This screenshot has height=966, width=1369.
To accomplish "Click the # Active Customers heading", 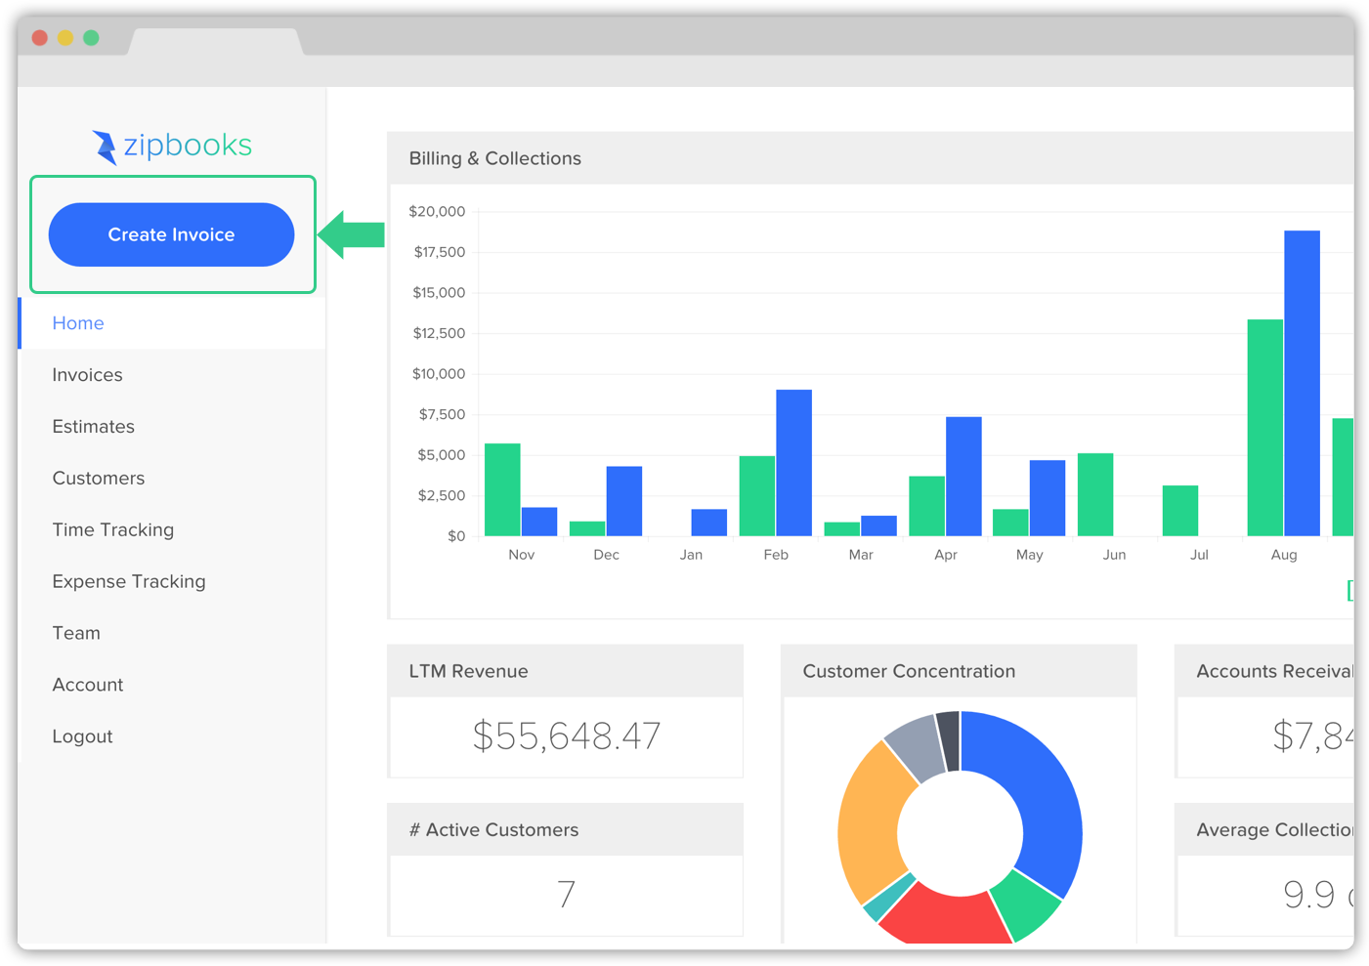I will [493, 830].
